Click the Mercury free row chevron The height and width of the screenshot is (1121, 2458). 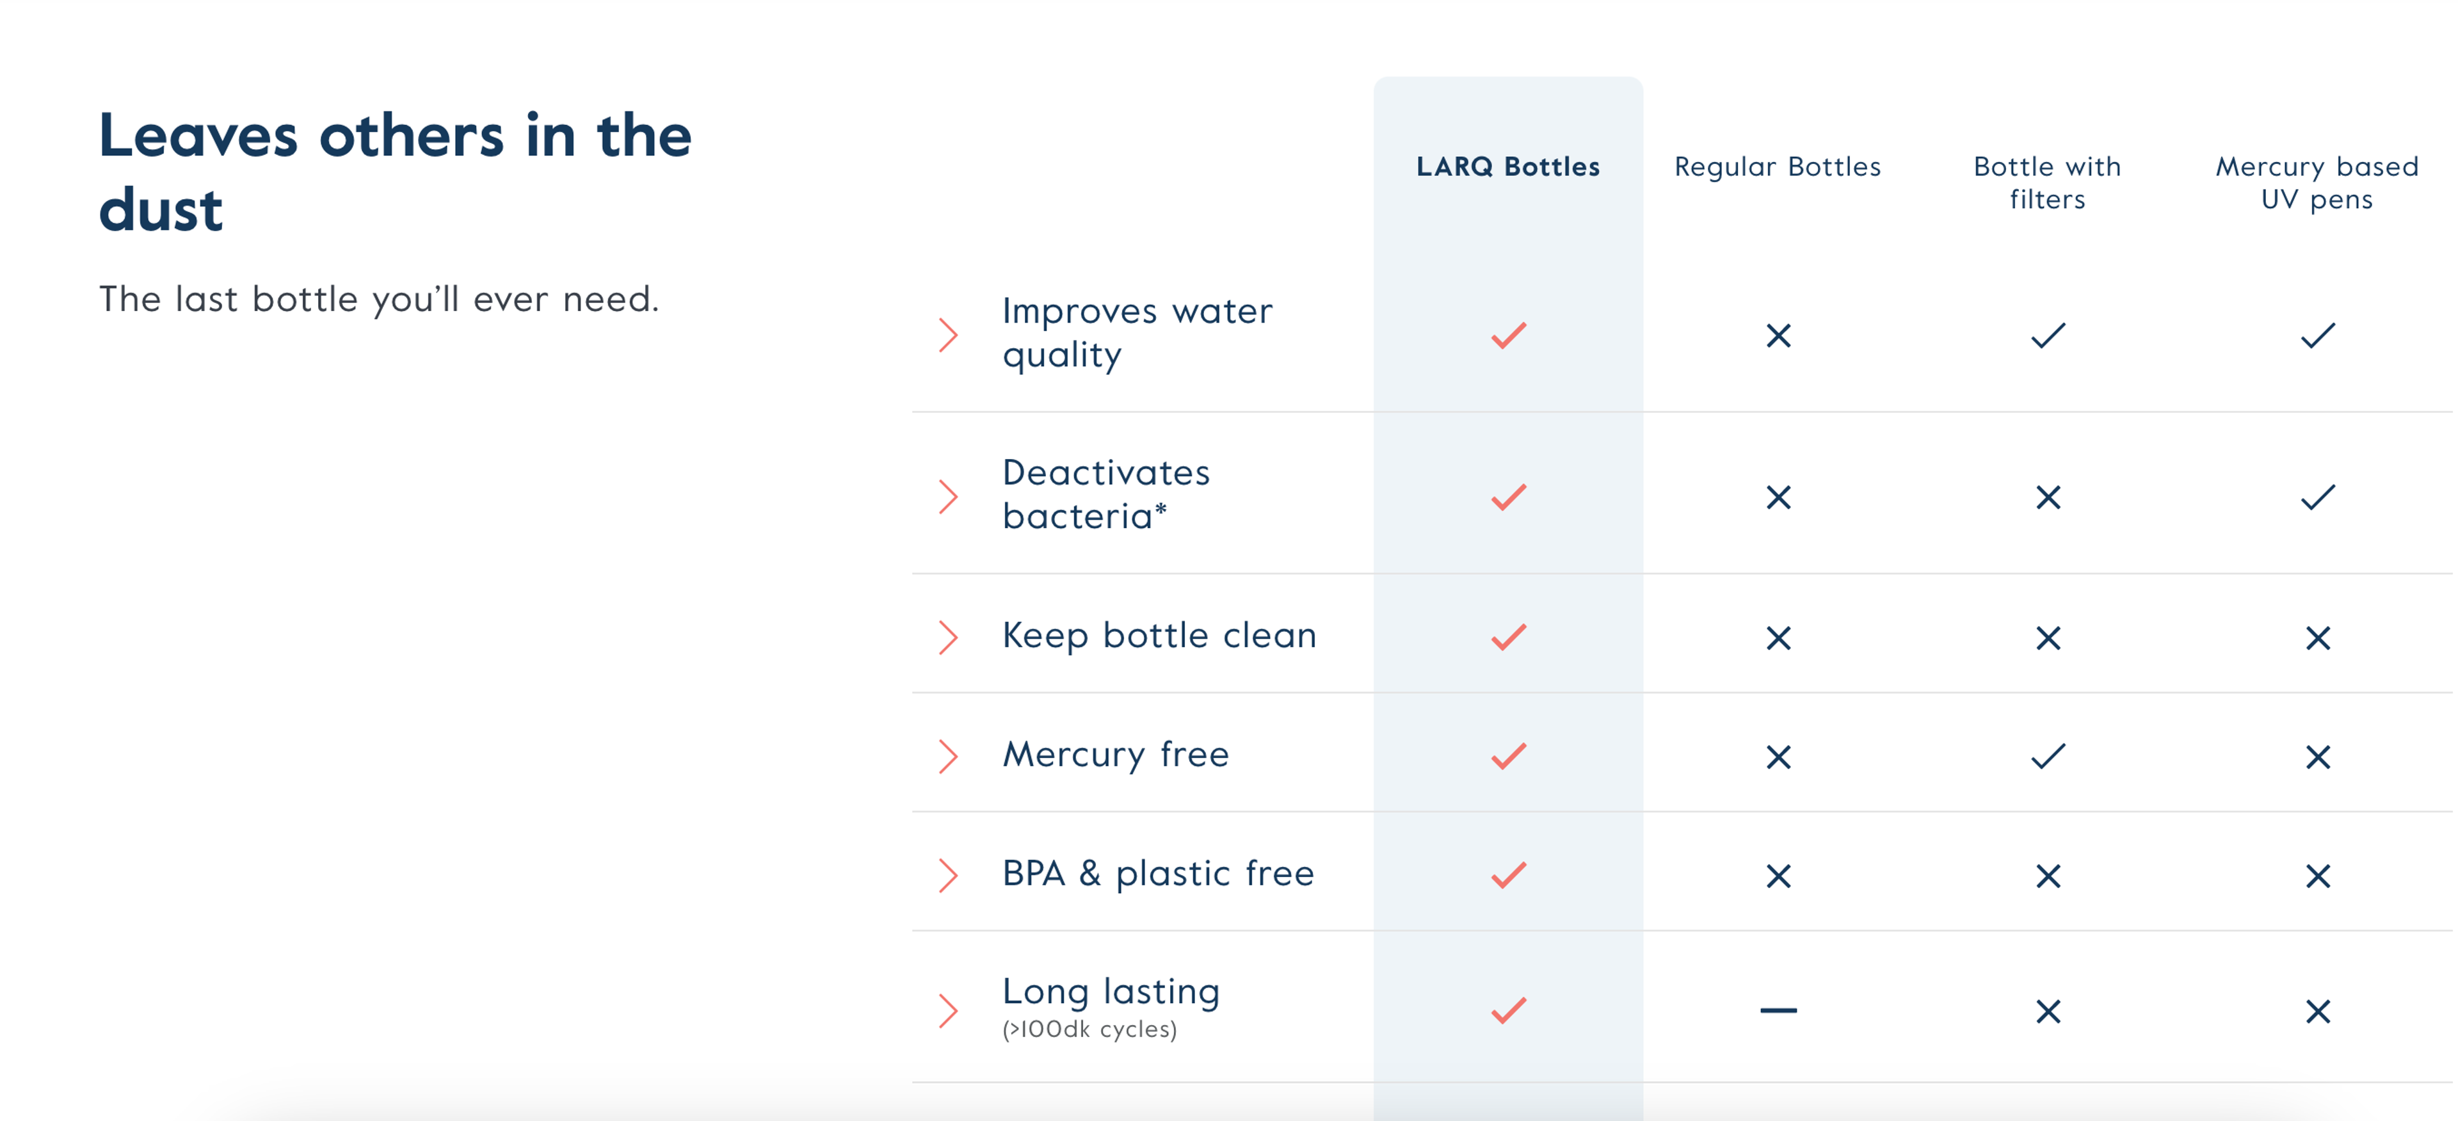coord(947,757)
